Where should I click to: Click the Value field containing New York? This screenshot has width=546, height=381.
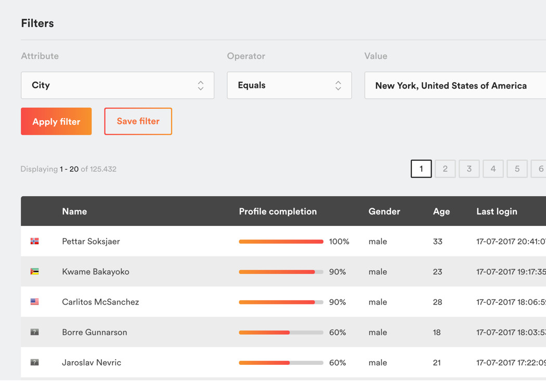tap(455, 85)
